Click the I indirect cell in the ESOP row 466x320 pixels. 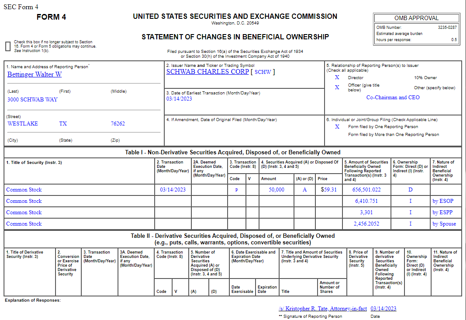(411, 201)
